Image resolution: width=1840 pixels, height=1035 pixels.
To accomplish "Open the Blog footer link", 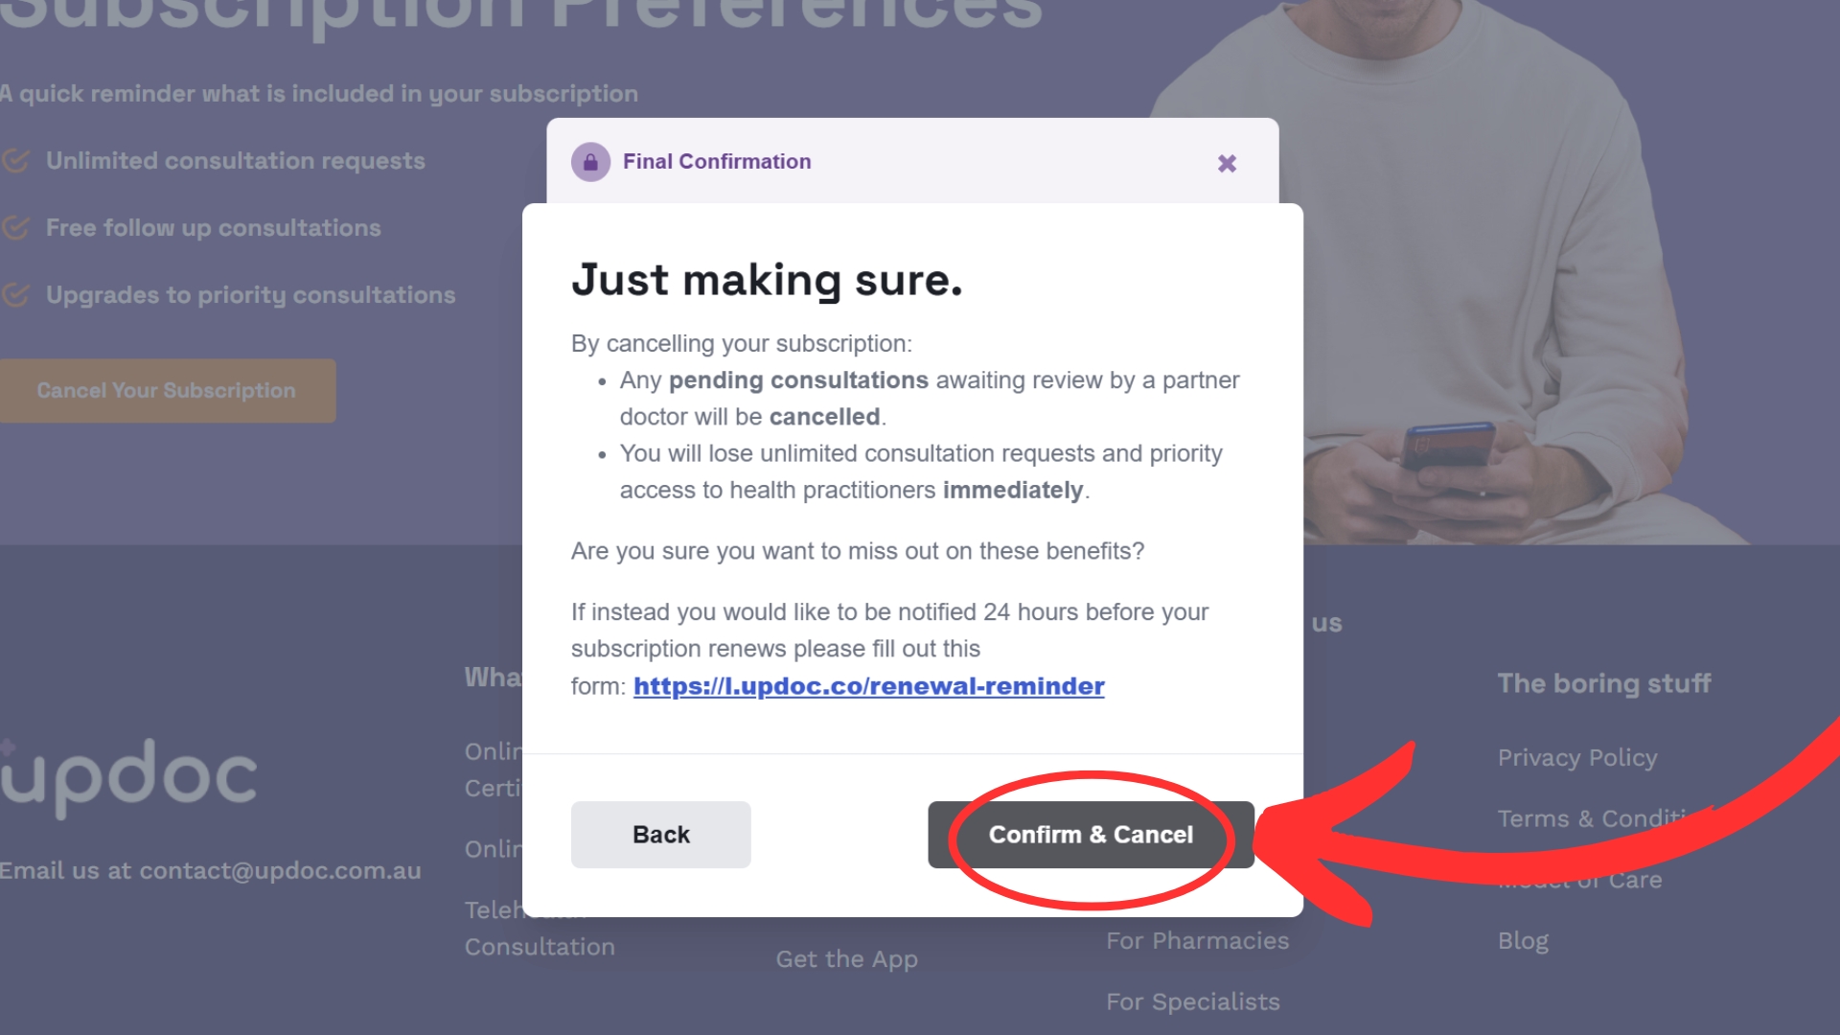I will pyautogui.click(x=1523, y=941).
